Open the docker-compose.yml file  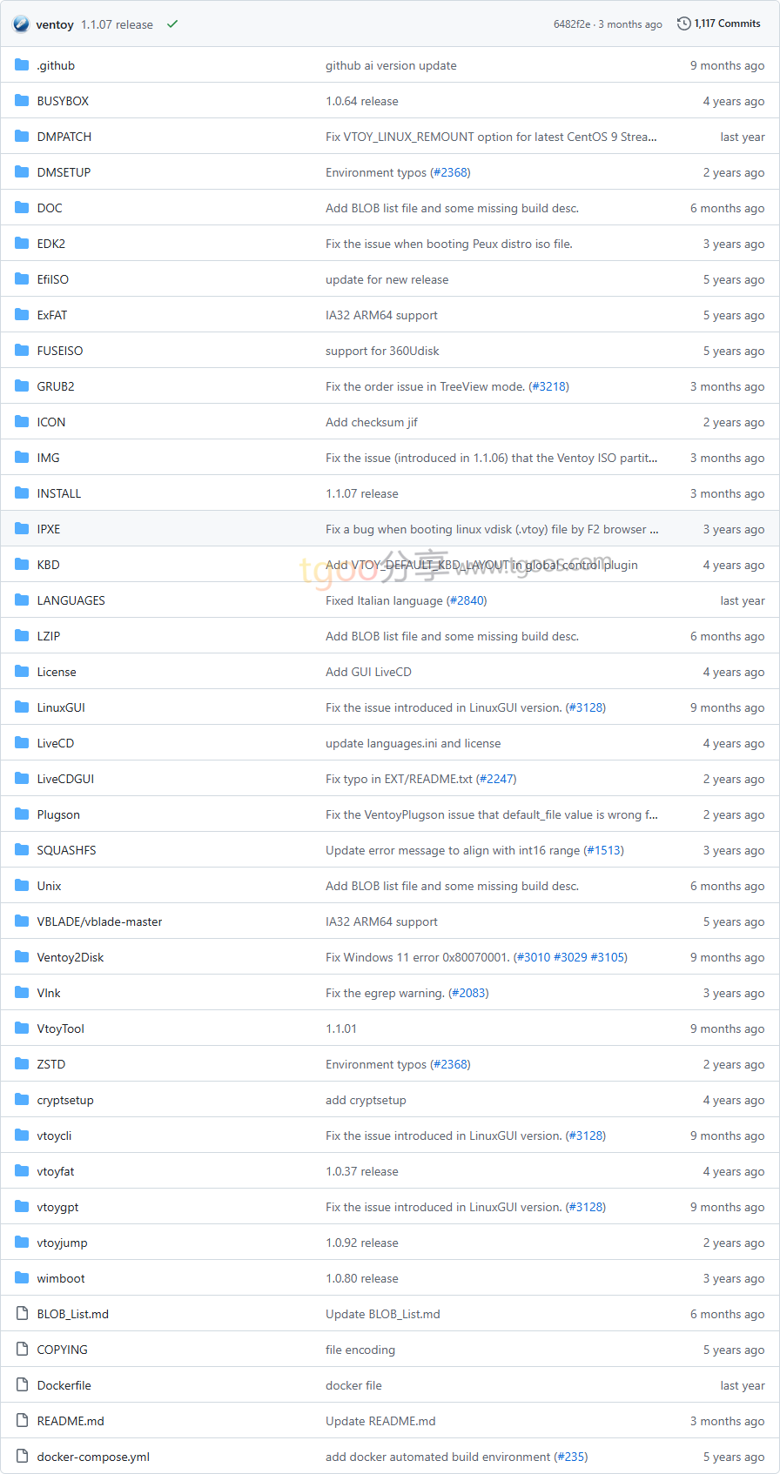93,1457
